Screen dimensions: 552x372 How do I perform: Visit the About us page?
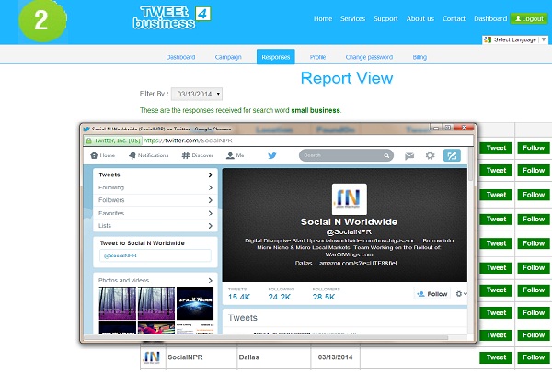pyautogui.click(x=420, y=18)
